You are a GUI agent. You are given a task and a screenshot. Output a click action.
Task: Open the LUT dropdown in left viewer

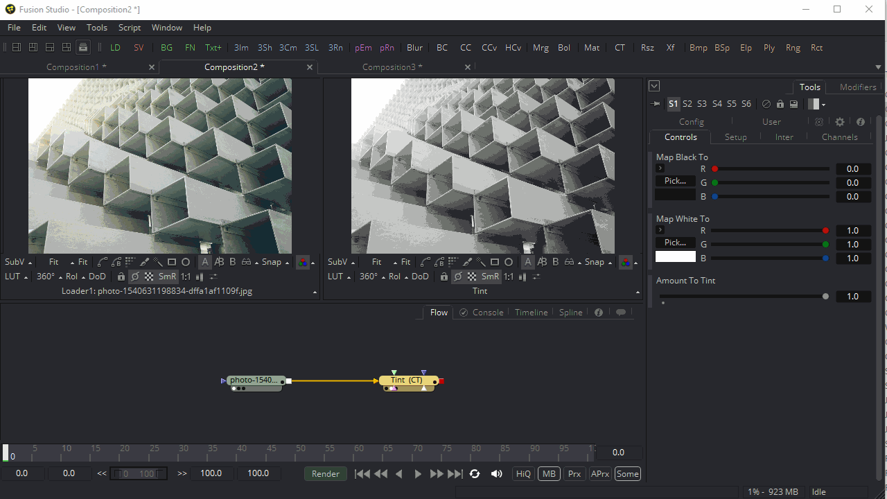(16, 277)
